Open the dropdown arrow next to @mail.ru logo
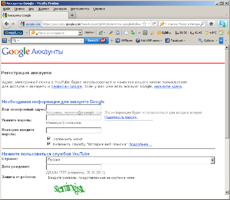The height and width of the screenshot is (200, 230). 27,33
